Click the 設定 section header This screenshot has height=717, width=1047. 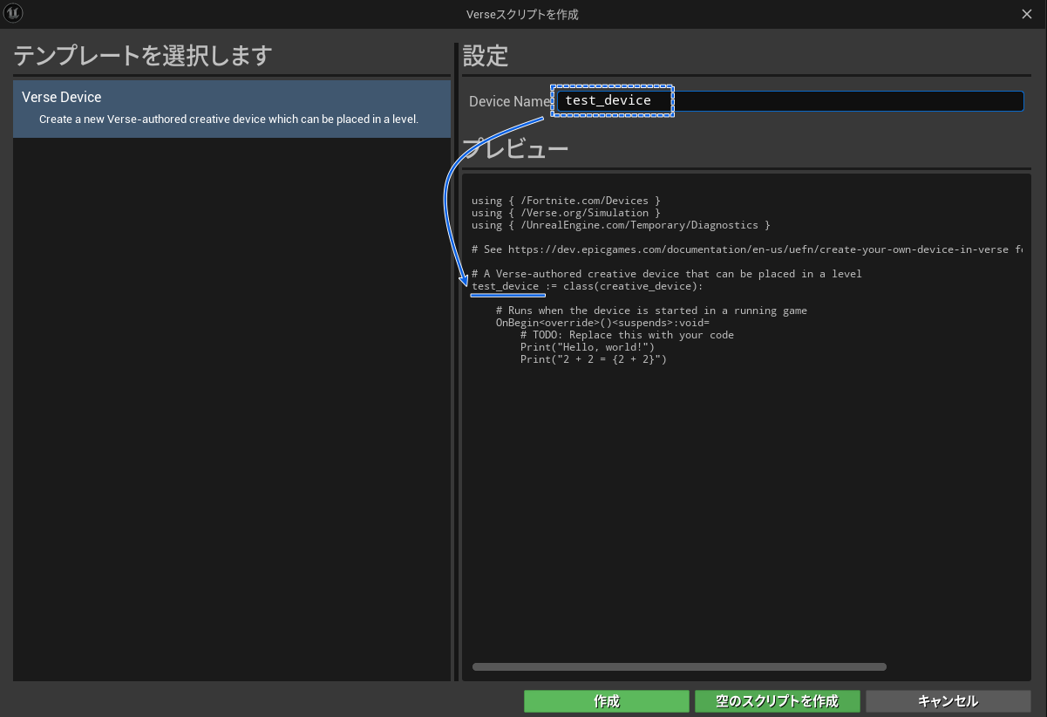coord(485,56)
